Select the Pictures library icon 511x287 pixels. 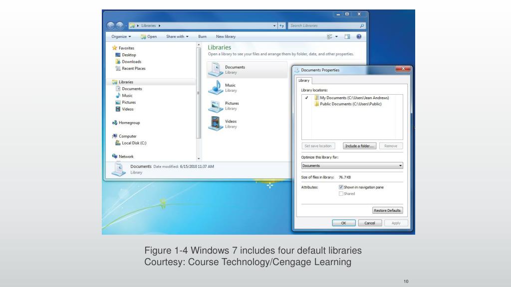(216, 106)
